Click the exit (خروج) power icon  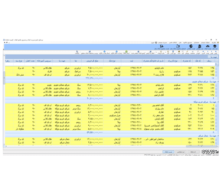click(156, 42)
